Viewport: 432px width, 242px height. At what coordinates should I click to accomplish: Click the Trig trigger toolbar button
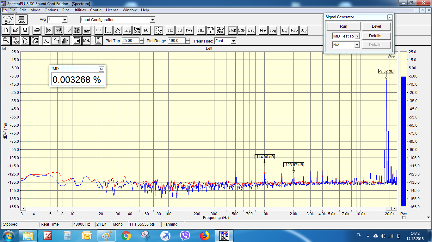pos(127,31)
